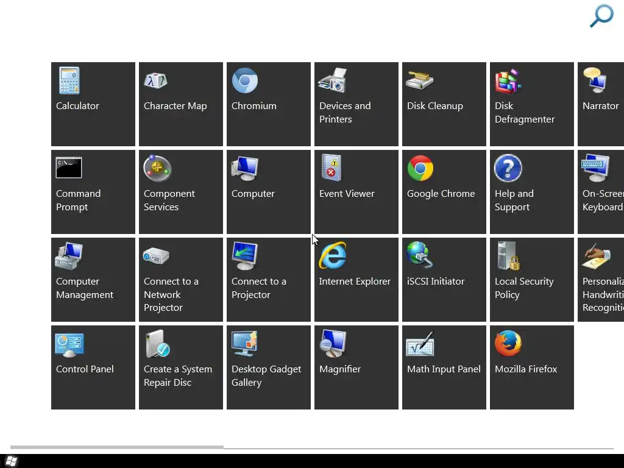Launch the Magnifier icon
Screen dimensions: 624x468
pos(333,344)
